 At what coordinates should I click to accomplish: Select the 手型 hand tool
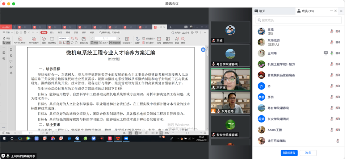[7, 38]
